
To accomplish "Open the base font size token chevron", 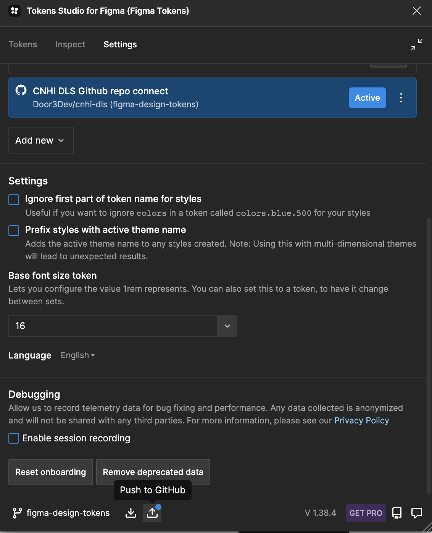I will click(x=227, y=326).
